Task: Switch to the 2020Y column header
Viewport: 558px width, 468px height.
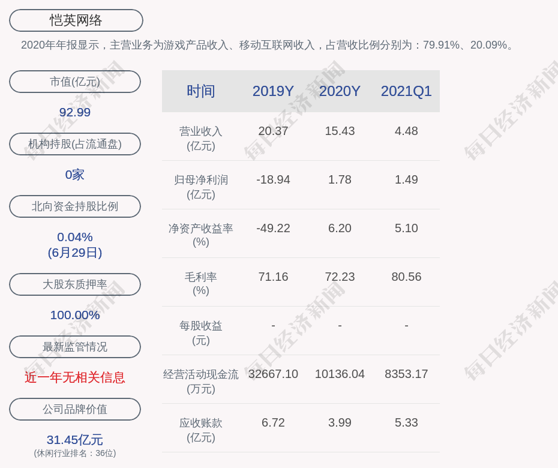Action: tap(340, 91)
